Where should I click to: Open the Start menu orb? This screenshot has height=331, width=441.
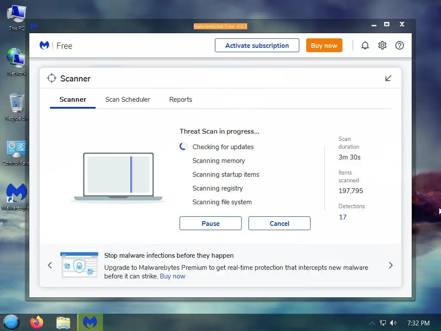click(x=11, y=322)
